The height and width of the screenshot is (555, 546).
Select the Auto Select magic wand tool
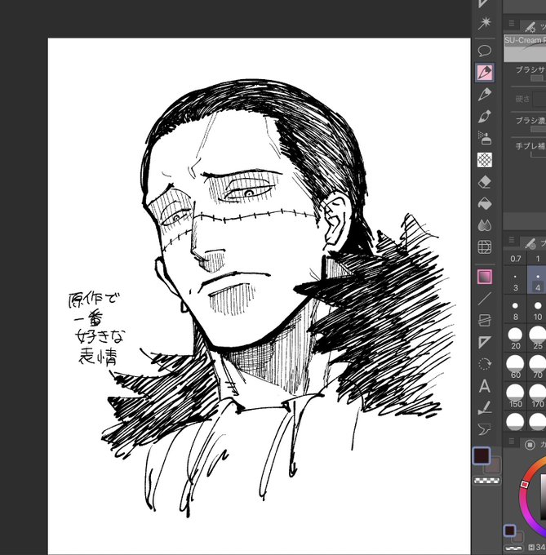485,23
